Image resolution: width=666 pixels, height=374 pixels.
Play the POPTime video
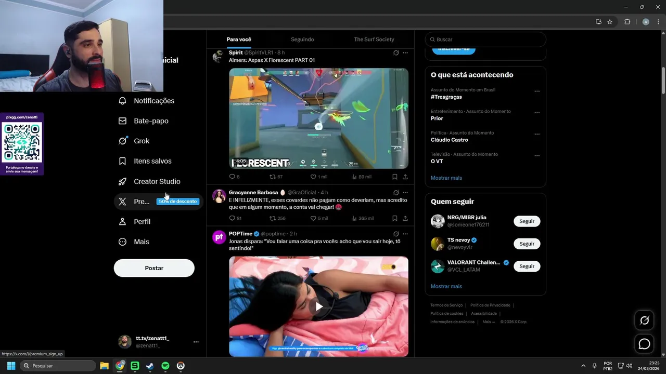319,306
